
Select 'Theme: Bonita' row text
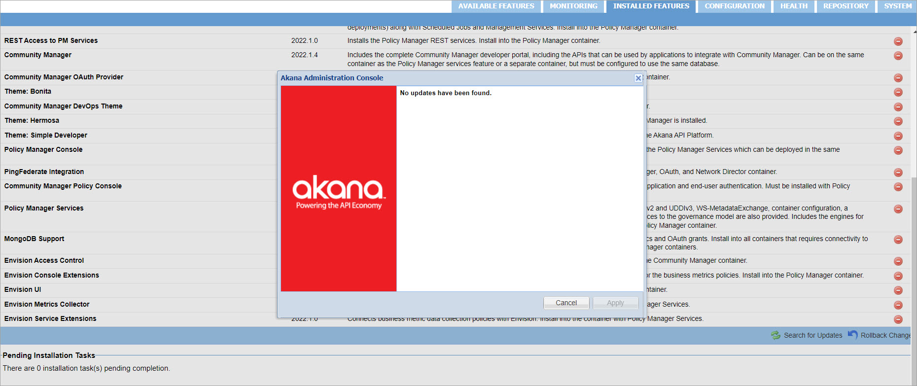click(x=28, y=91)
